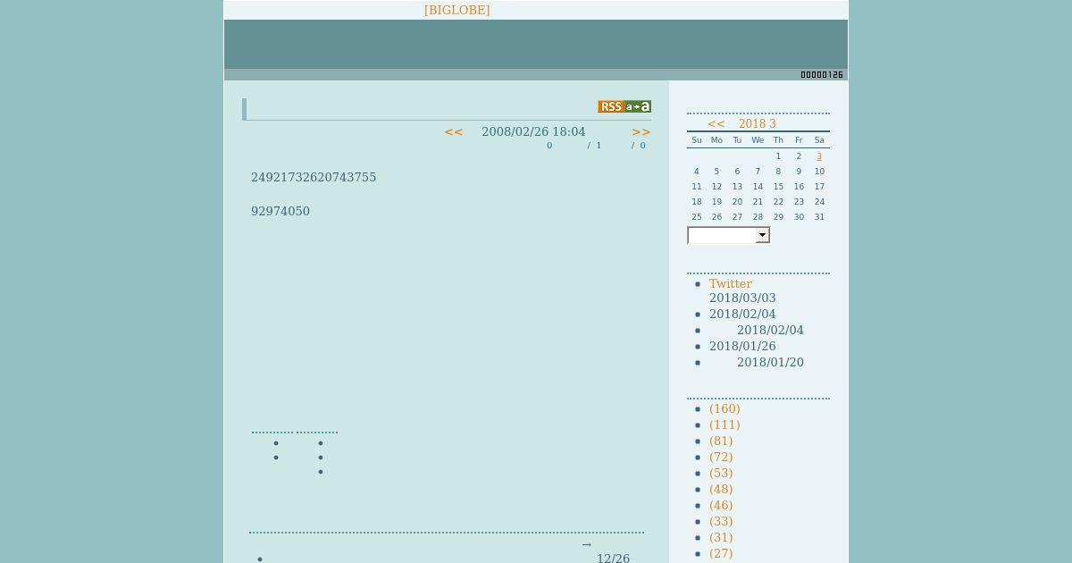Open the category with (160) entries
Image resolution: width=1072 pixels, height=563 pixels.
724,408
